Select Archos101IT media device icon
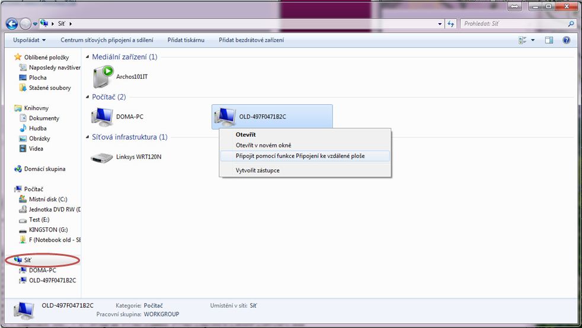 pos(104,77)
